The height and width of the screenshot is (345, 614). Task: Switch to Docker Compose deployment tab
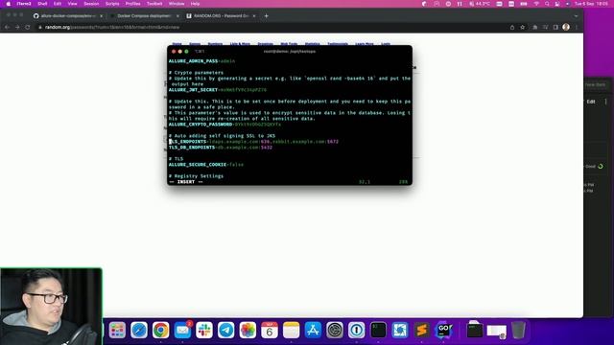tap(143, 16)
